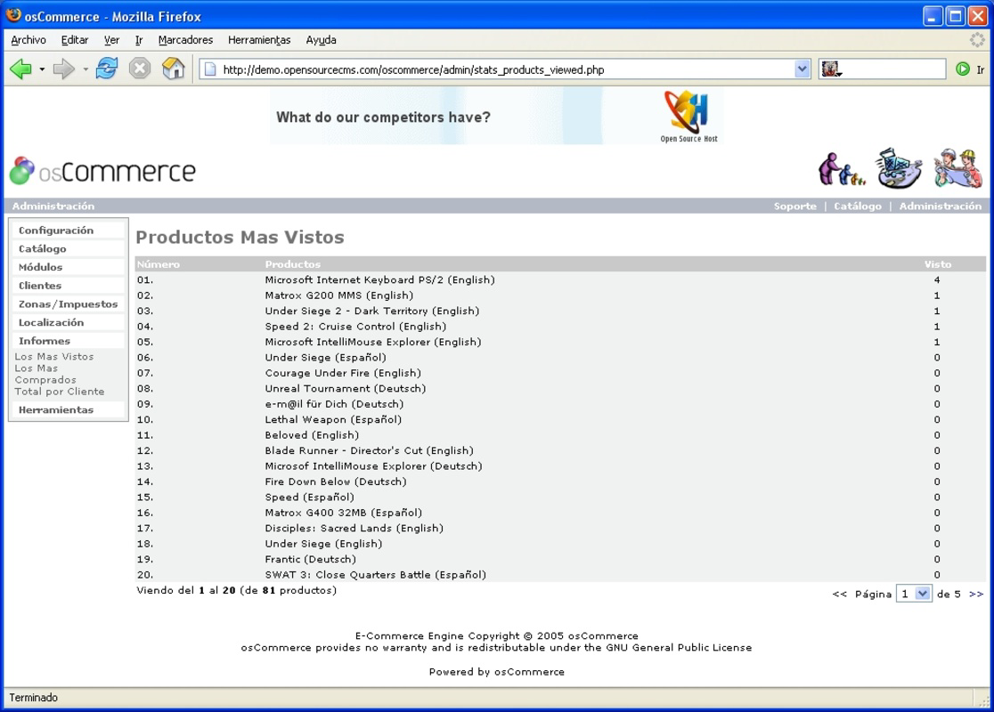The image size is (994, 712).
Task: Click the Firefox icon in title bar
Action: tap(13, 16)
